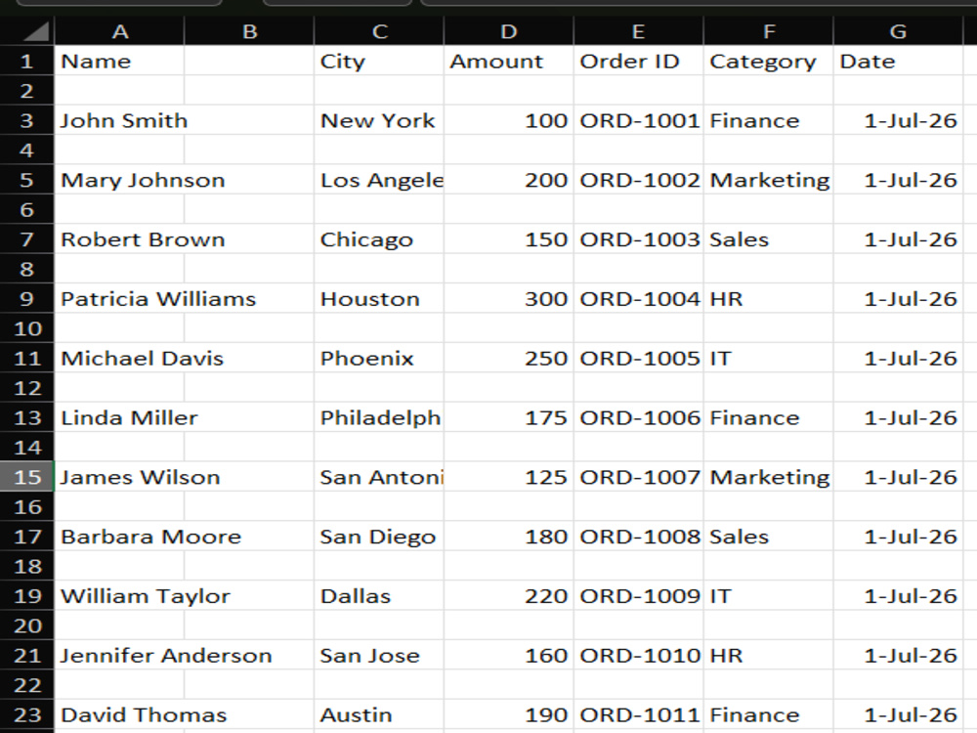Click the Date header cell
977x733 pixels.
tap(898, 61)
